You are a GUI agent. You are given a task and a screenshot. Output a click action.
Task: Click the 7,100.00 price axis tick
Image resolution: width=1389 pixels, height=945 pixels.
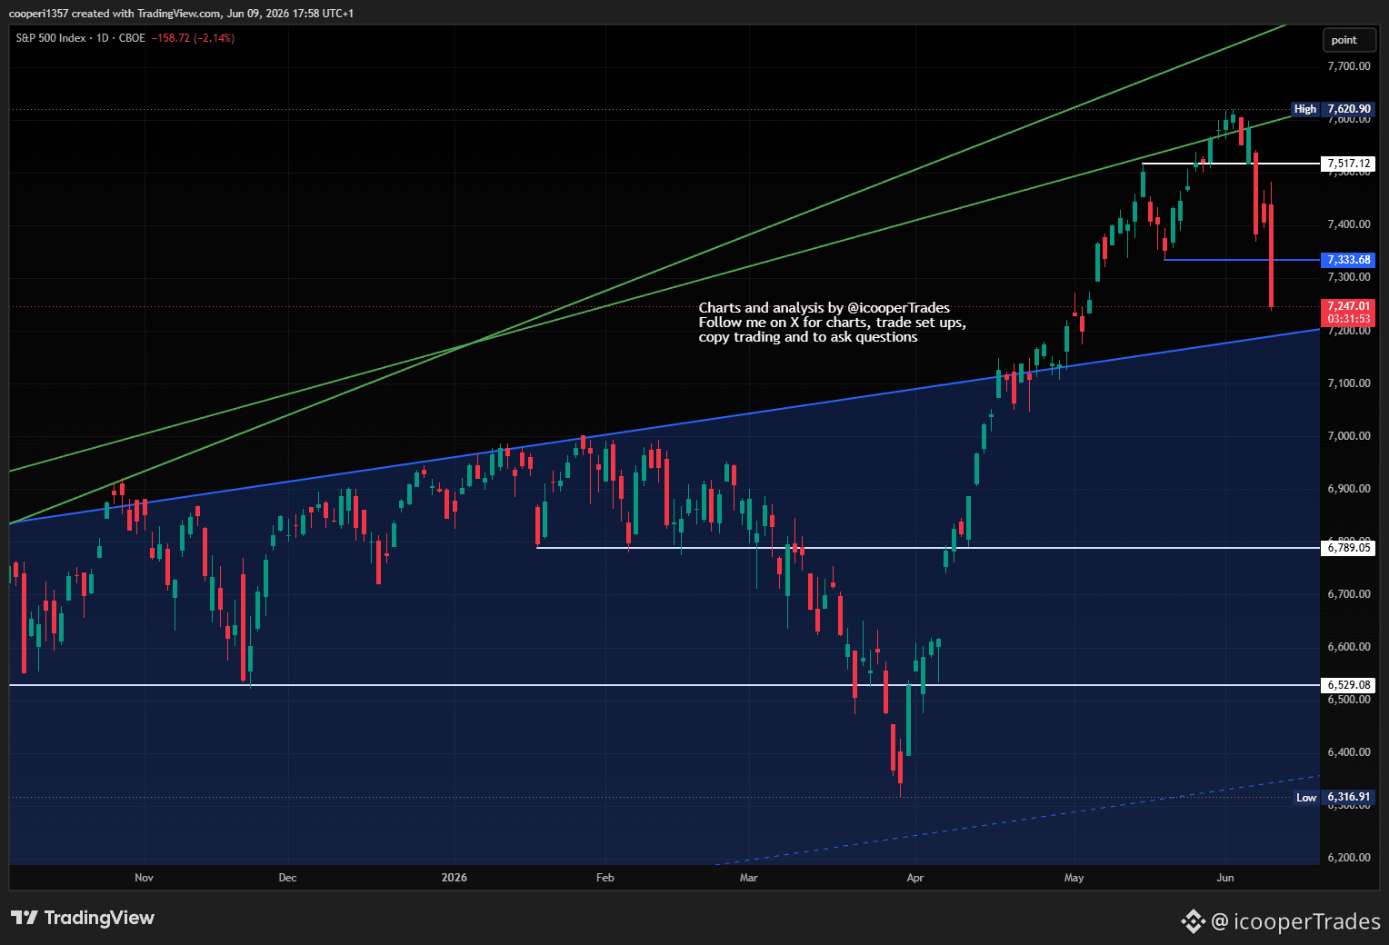pyautogui.click(x=1349, y=383)
